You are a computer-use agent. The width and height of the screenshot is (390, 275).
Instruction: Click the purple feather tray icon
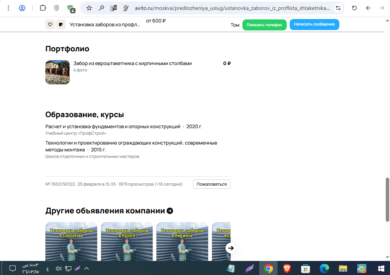[x=78, y=268]
